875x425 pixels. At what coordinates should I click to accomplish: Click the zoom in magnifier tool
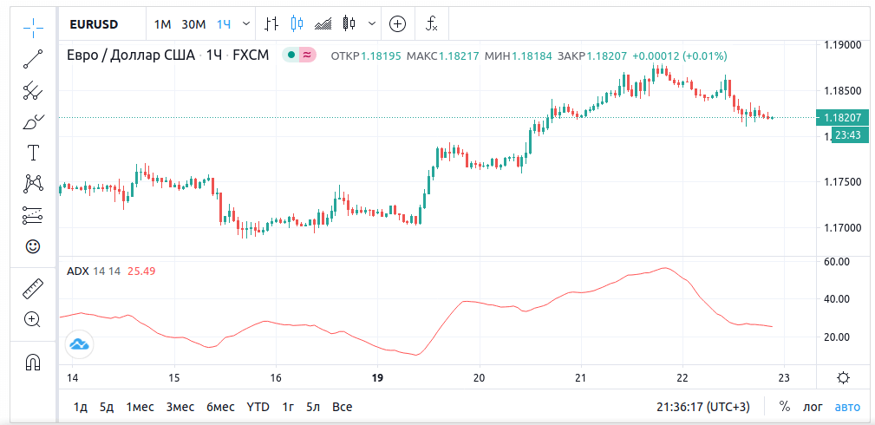[x=33, y=319]
